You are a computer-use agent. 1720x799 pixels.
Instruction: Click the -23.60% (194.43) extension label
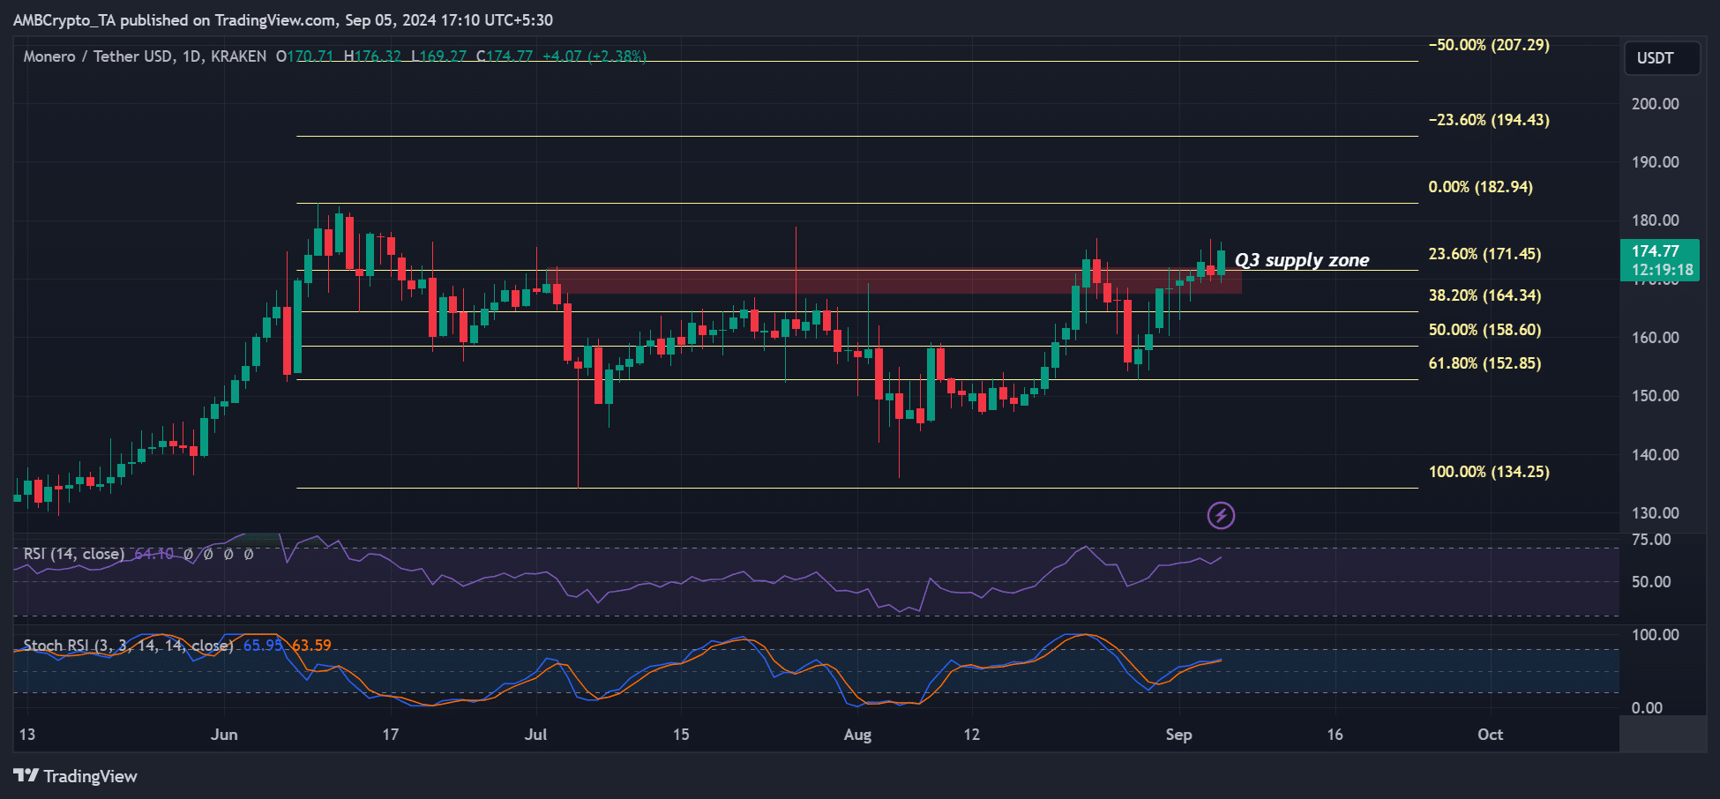1490,120
